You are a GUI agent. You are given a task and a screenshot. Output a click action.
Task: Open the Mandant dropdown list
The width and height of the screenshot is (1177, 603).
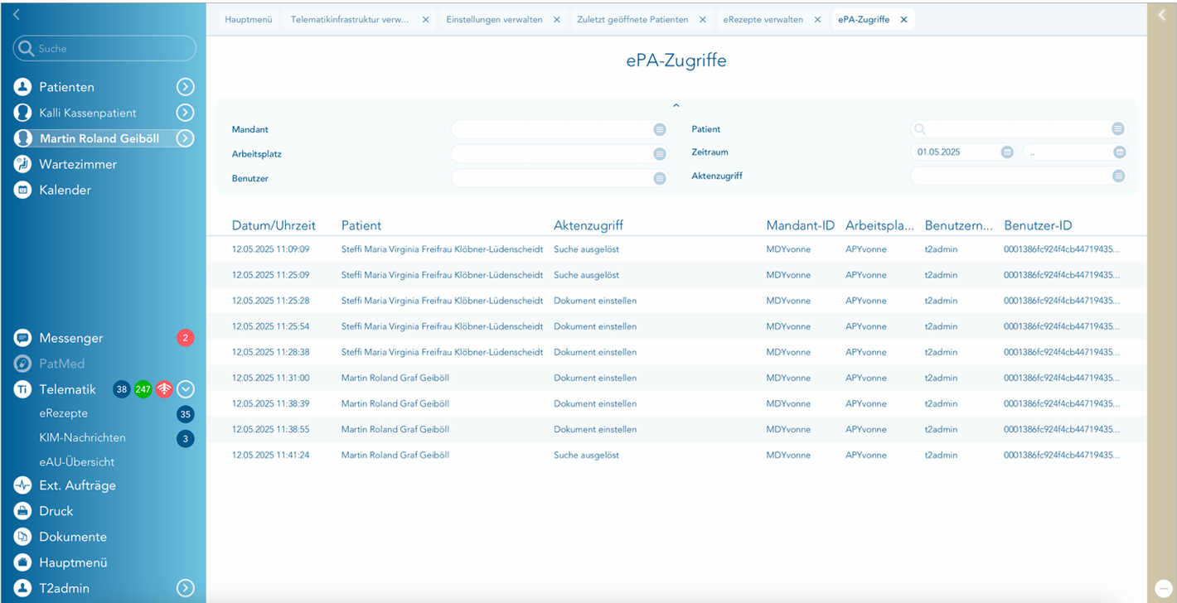click(659, 129)
